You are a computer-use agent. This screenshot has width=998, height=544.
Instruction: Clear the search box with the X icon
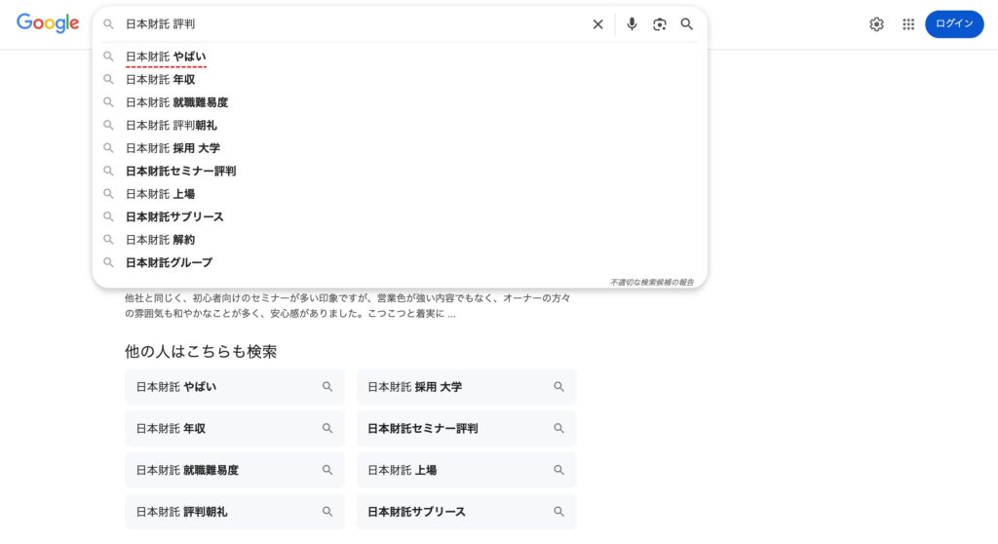(598, 24)
